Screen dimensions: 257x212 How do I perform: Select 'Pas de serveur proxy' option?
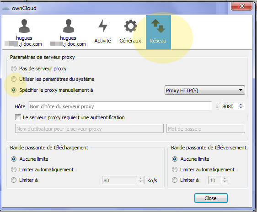pos(14,69)
